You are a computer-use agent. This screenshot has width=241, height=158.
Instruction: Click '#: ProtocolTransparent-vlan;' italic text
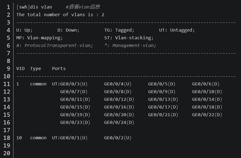tap(55, 45)
